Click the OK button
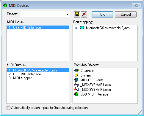This screenshot has height=116, width=144. pyautogui.click(x=102, y=15)
